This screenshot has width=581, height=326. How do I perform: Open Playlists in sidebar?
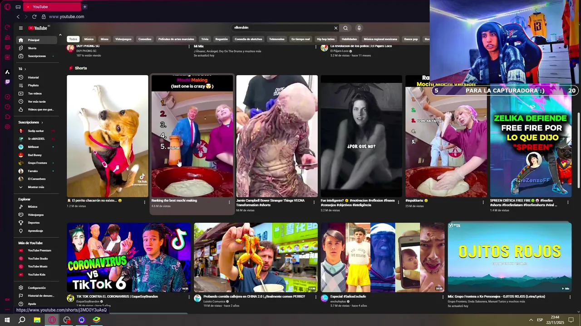point(36,85)
